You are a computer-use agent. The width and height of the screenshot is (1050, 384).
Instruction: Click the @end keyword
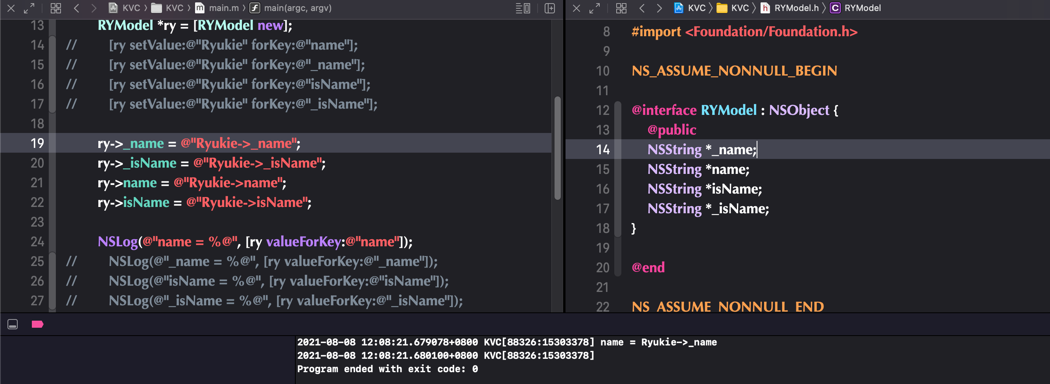[648, 268]
